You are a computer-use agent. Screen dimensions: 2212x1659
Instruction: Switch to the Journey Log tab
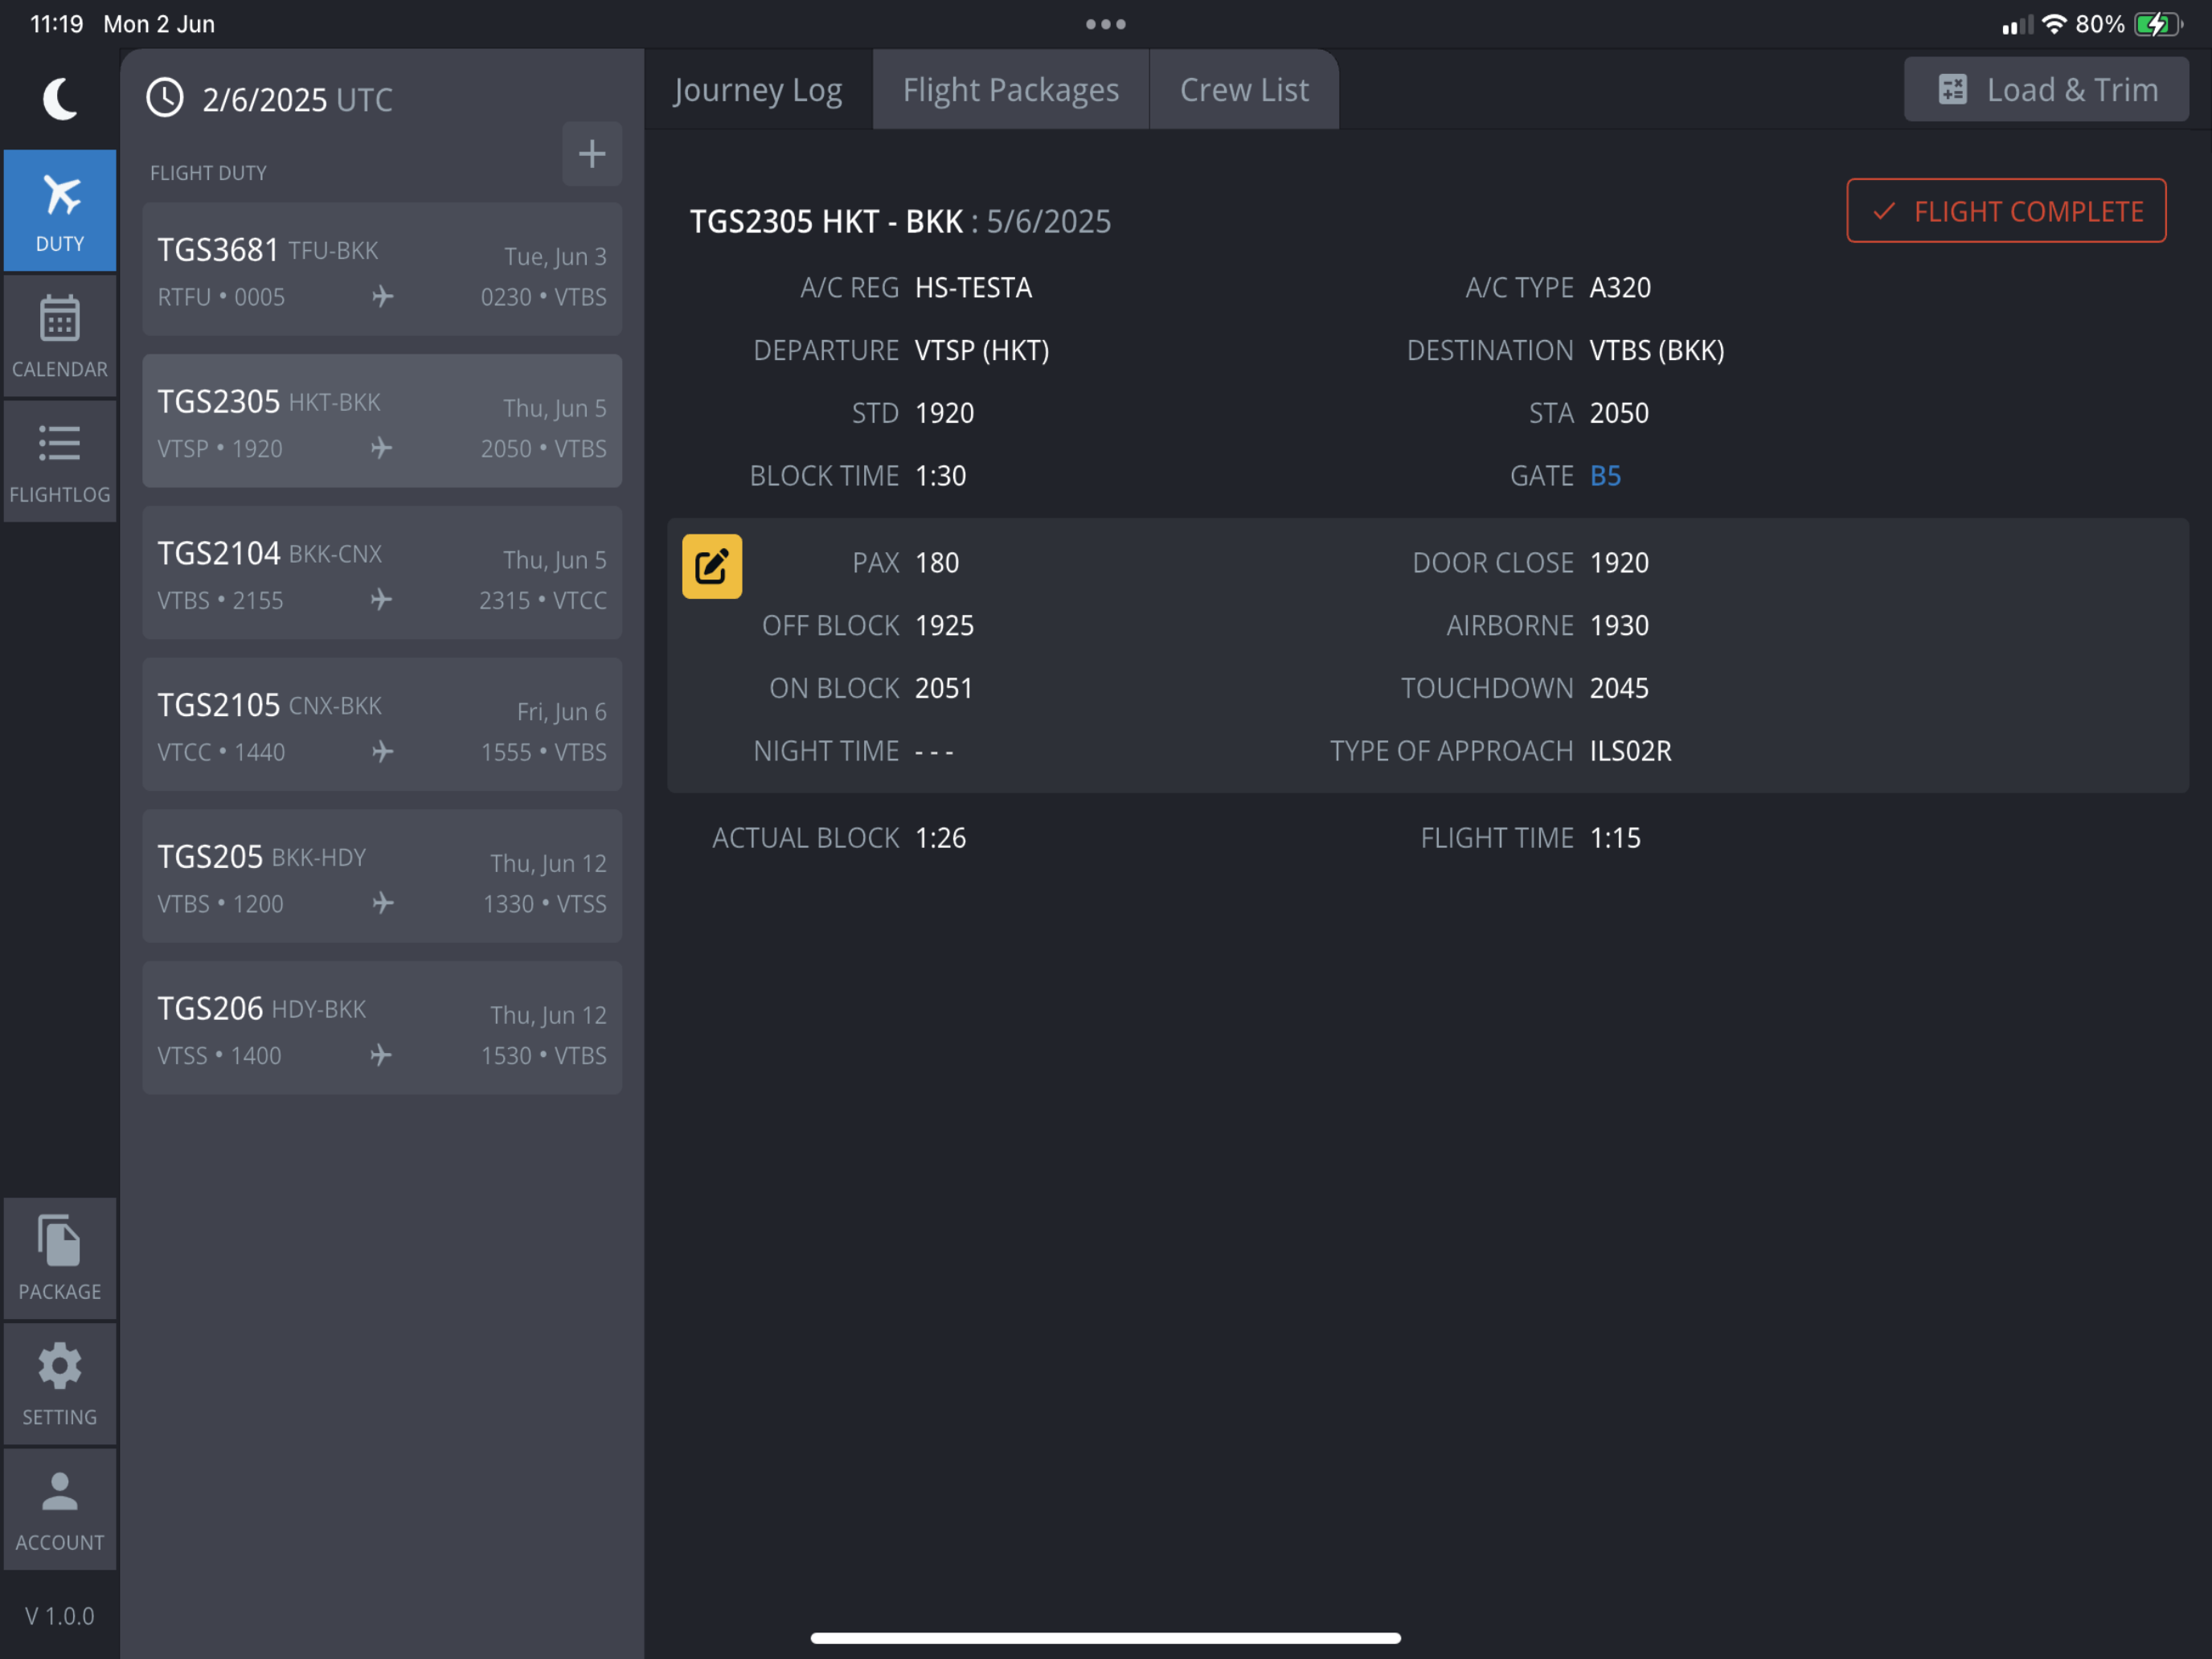(758, 90)
